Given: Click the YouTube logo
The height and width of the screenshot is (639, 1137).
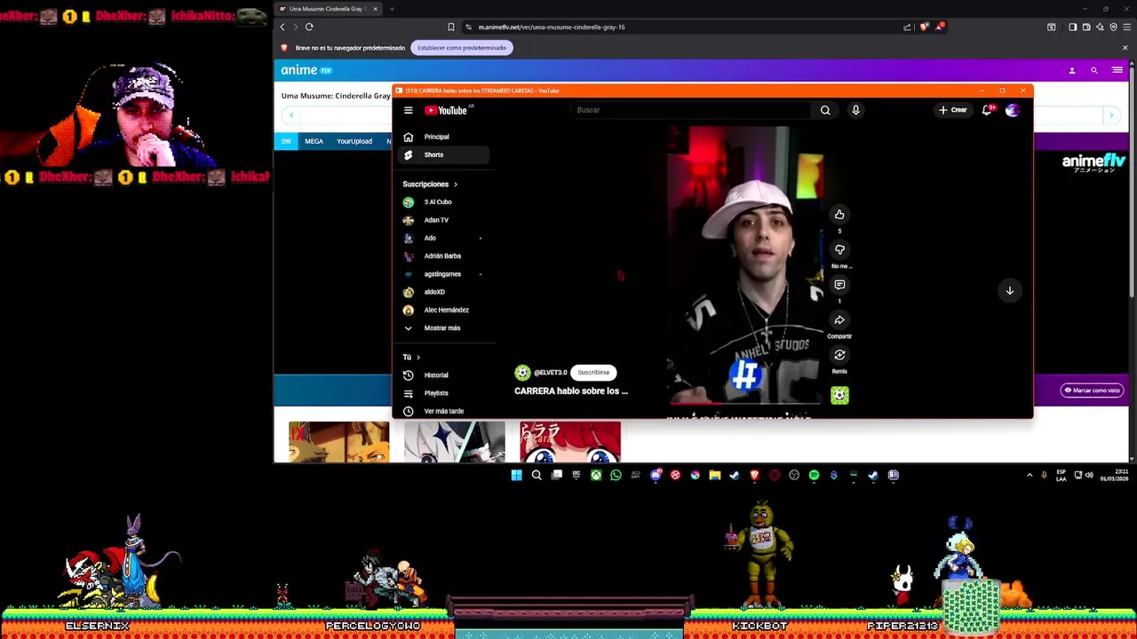Looking at the screenshot, I should [447, 110].
